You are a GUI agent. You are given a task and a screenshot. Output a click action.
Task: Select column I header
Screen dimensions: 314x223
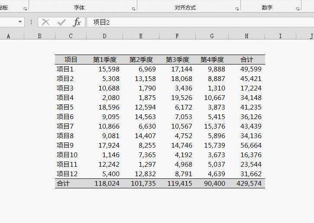[x=280, y=36]
